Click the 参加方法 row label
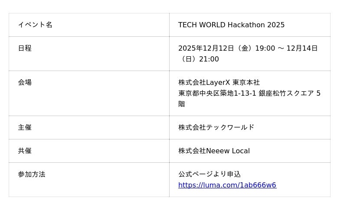The width and height of the screenshot is (347, 210). coord(32,174)
